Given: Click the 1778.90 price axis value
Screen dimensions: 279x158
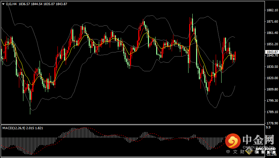Looking at the screenshot, I should coord(272,123).
